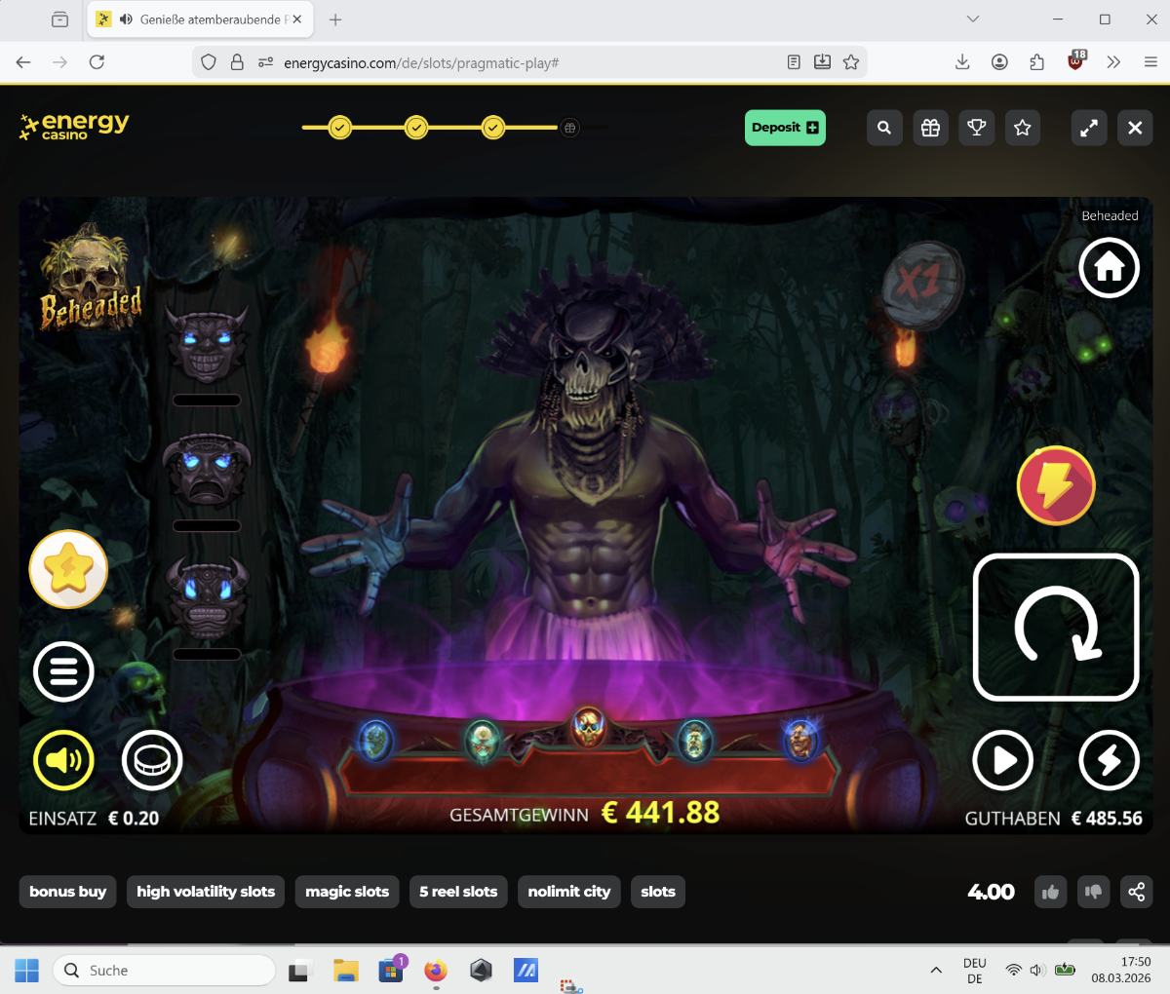Image resolution: width=1170 pixels, height=994 pixels.
Task: Expand the game to fullscreen
Action: tap(1088, 128)
